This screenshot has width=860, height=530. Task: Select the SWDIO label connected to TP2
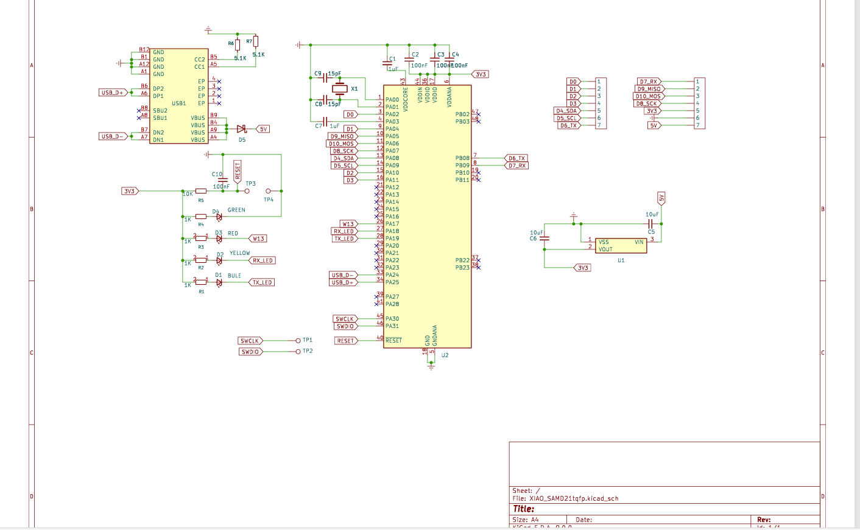coord(250,352)
